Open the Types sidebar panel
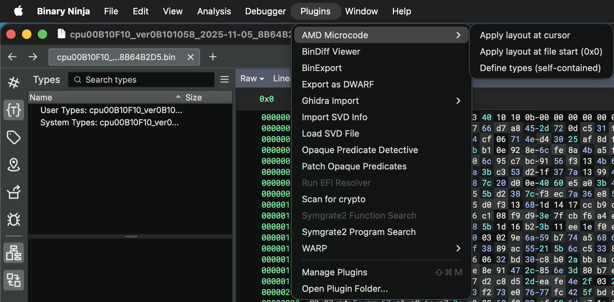614x302 pixels. tap(14, 110)
